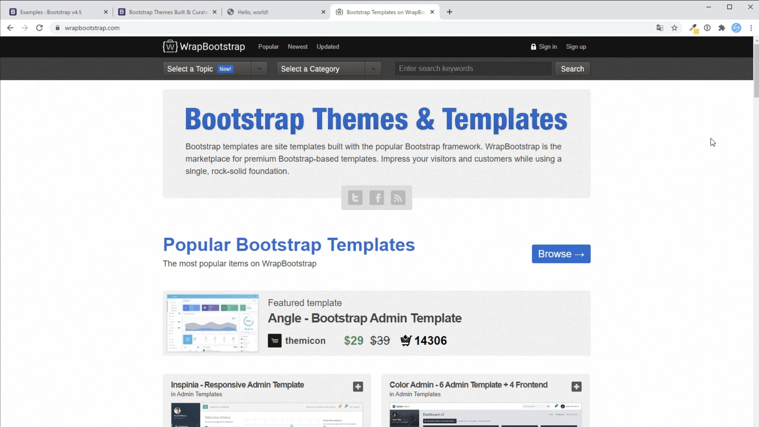The width and height of the screenshot is (759, 427).
Task: Open Angle - Bootstrap Admin Template title
Action: pyautogui.click(x=364, y=318)
